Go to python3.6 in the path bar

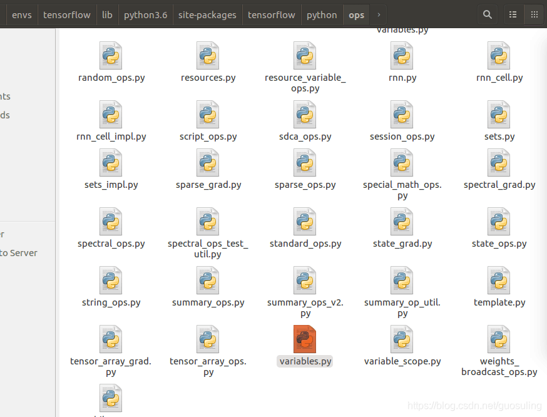coord(145,15)
